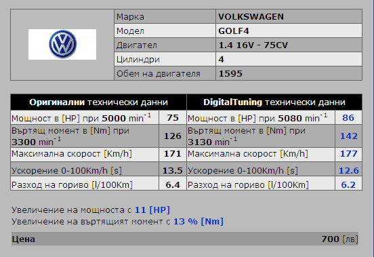Viewport: 374px width, 257px height.
Task: Click the Цена price row showing 700 лв
Action: [185, 239]
